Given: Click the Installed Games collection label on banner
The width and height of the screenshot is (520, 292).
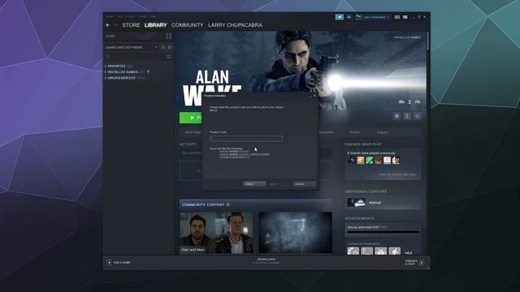Looking at the screenshot, I should point(407,37).
